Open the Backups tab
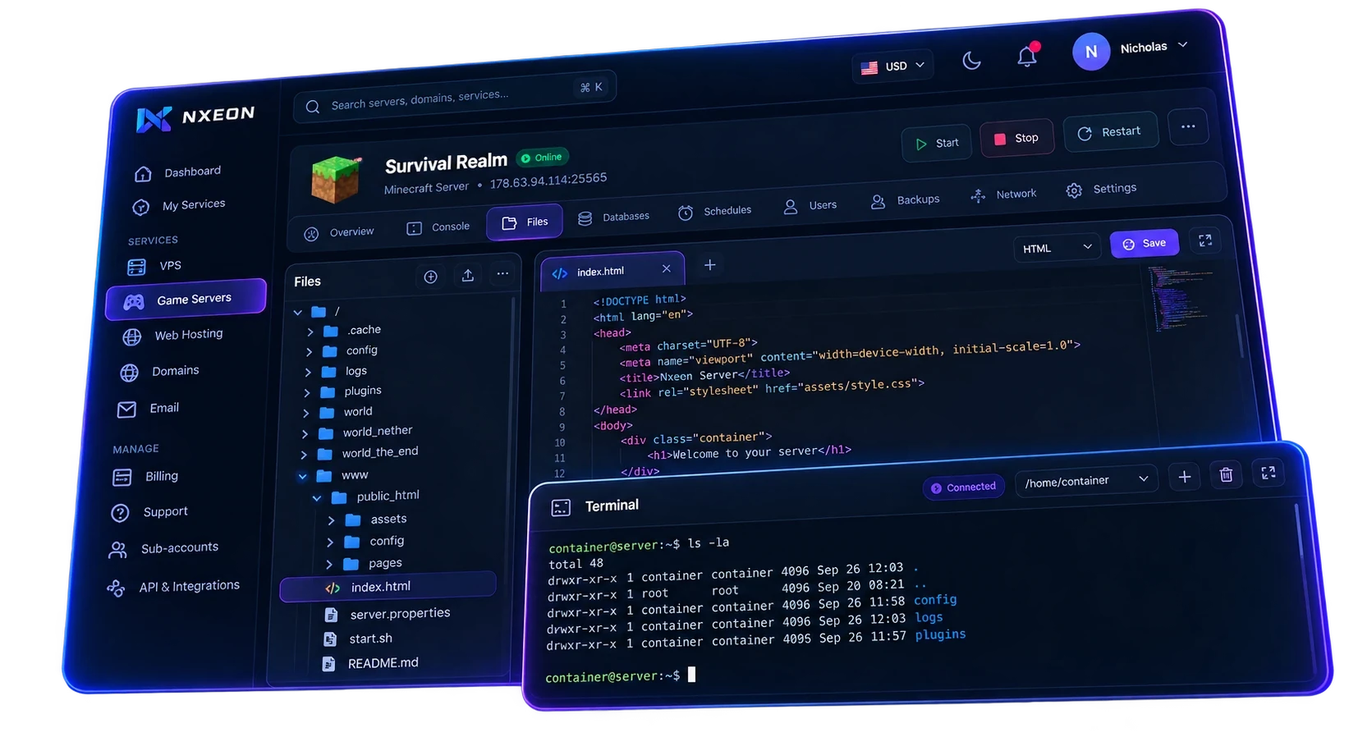The width and height of the screenshot is (1358, 737). [905, 200]
